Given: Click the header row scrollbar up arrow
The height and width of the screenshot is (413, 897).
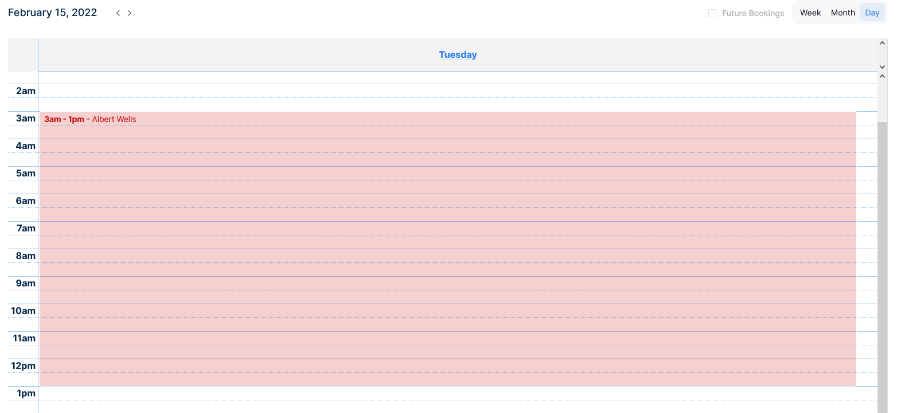Looking at the screenshot, I should pos(882,43).
